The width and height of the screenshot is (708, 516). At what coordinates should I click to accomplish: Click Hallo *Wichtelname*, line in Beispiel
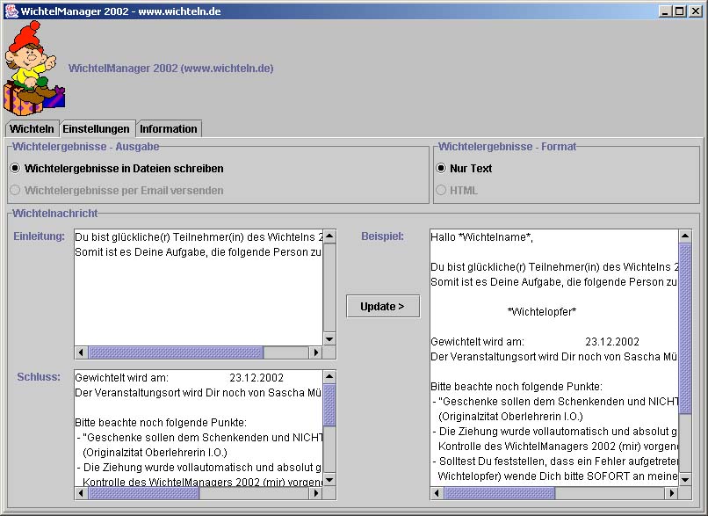pos(481,237)
